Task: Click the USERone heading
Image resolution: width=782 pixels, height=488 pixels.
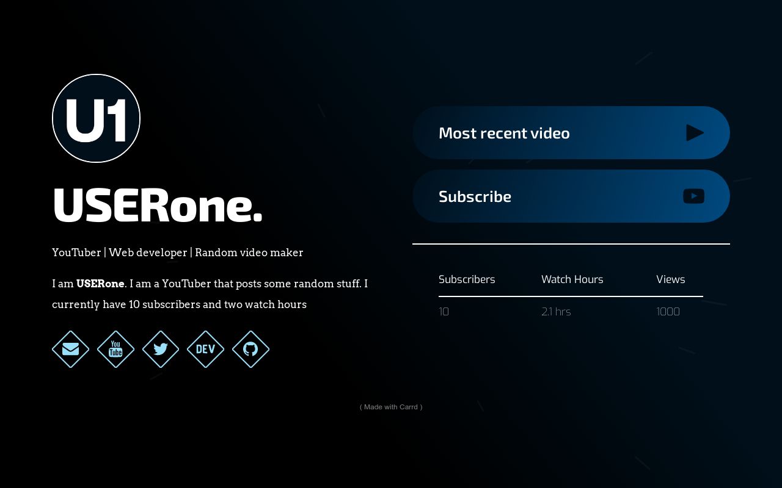Action: (157, 206)
